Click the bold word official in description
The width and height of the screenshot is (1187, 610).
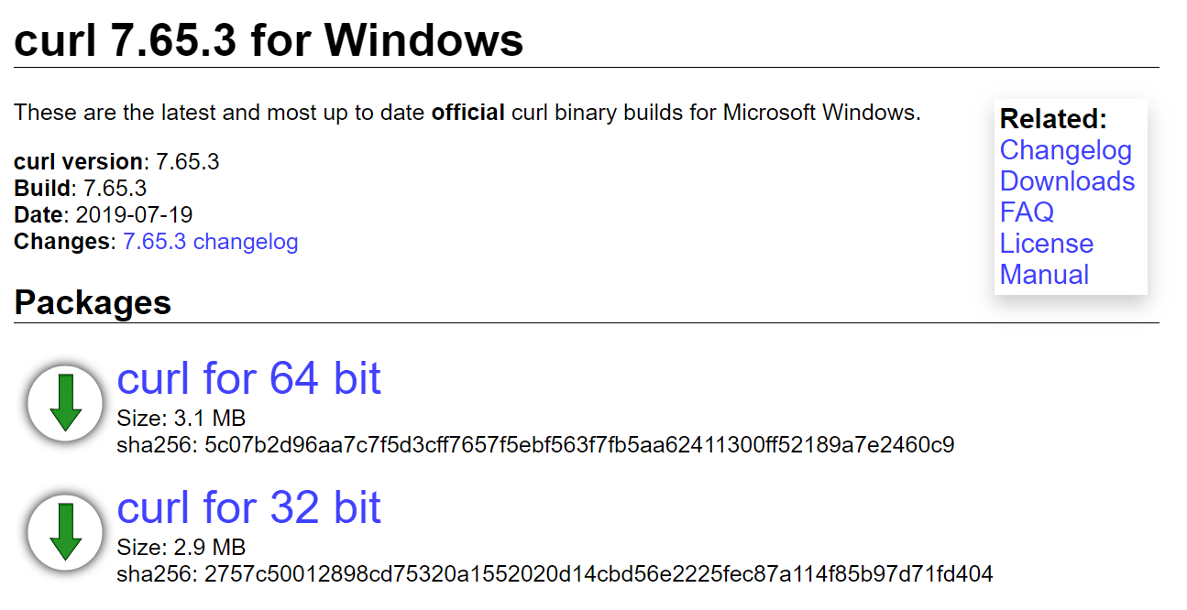[467, 114]
